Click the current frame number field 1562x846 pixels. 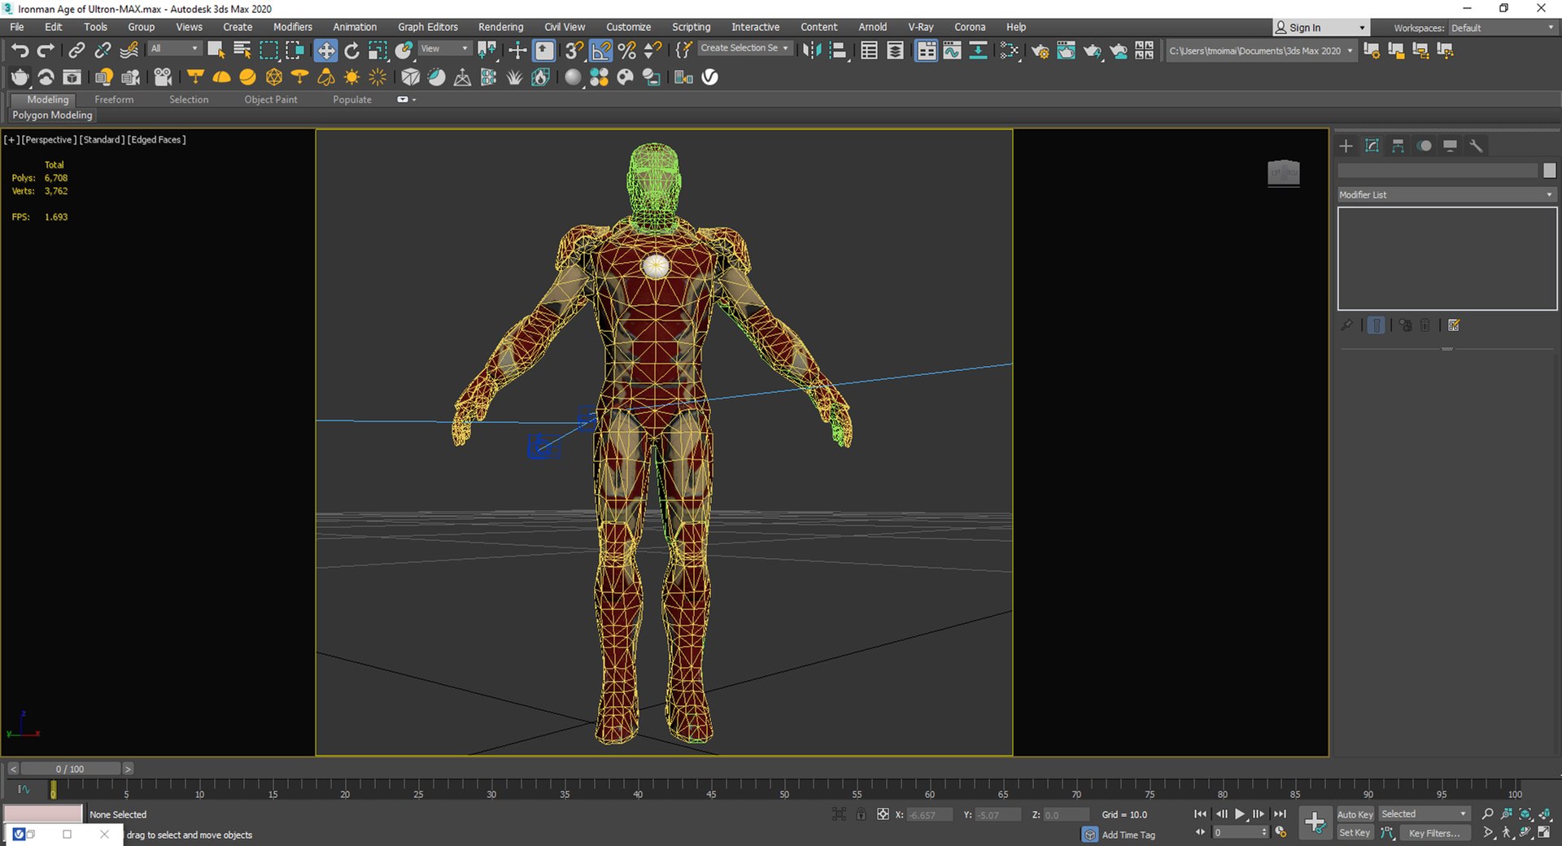pyautogui.click(x=1240, y=832)
